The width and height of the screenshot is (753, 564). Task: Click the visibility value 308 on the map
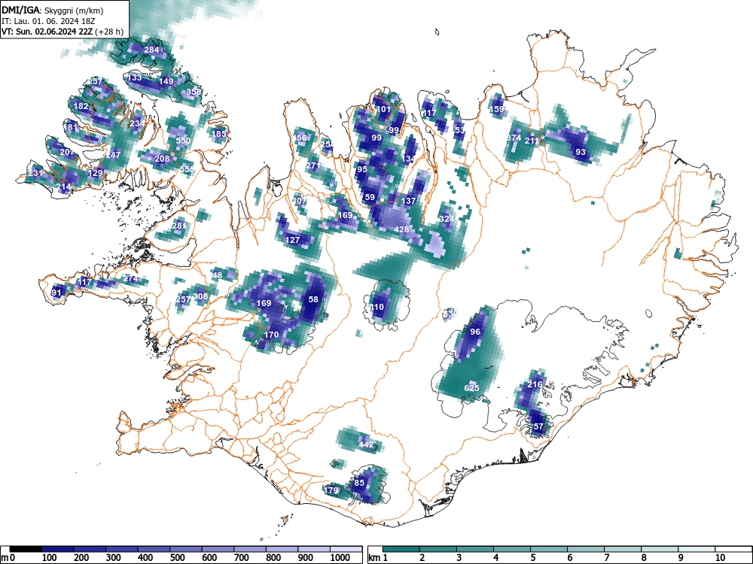(201, 296)
